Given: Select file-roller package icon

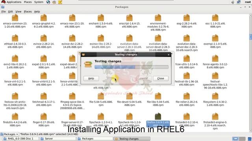Looking at the screenshot, I should pos(187,96).
